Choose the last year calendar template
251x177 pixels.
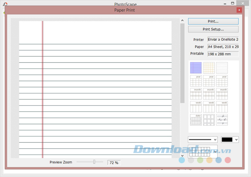tap(222, 81)
